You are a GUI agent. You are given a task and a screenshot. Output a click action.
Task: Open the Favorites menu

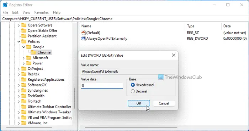pos(42,12)
